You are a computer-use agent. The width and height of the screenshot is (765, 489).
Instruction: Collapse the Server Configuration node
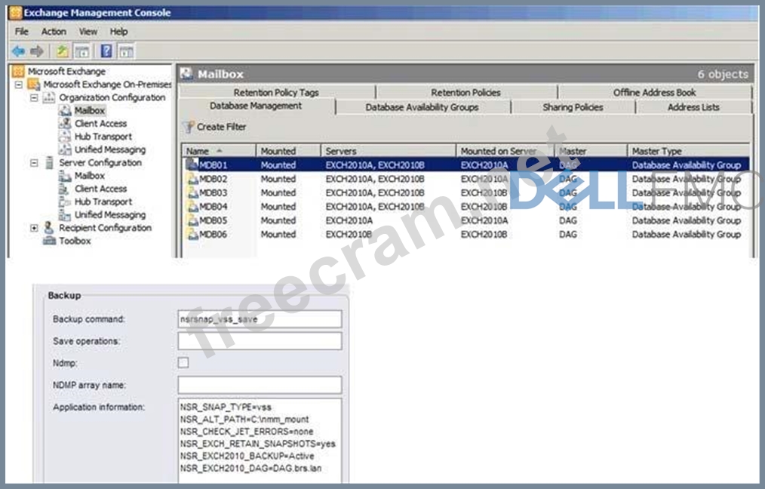pos(34,162)
